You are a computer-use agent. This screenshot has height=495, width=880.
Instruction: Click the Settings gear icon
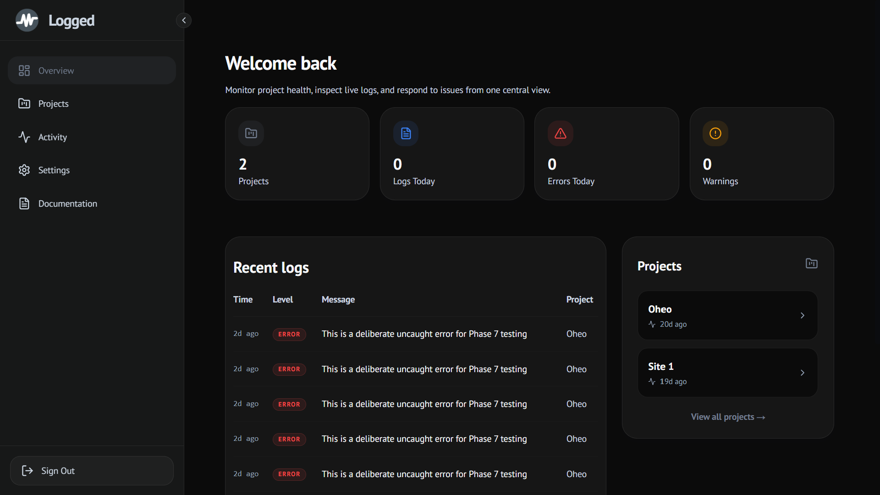click(x=24, y=170)
